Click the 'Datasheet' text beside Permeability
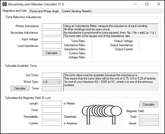The height and width of the screenshot is (134, 165). tap(70, 117)
